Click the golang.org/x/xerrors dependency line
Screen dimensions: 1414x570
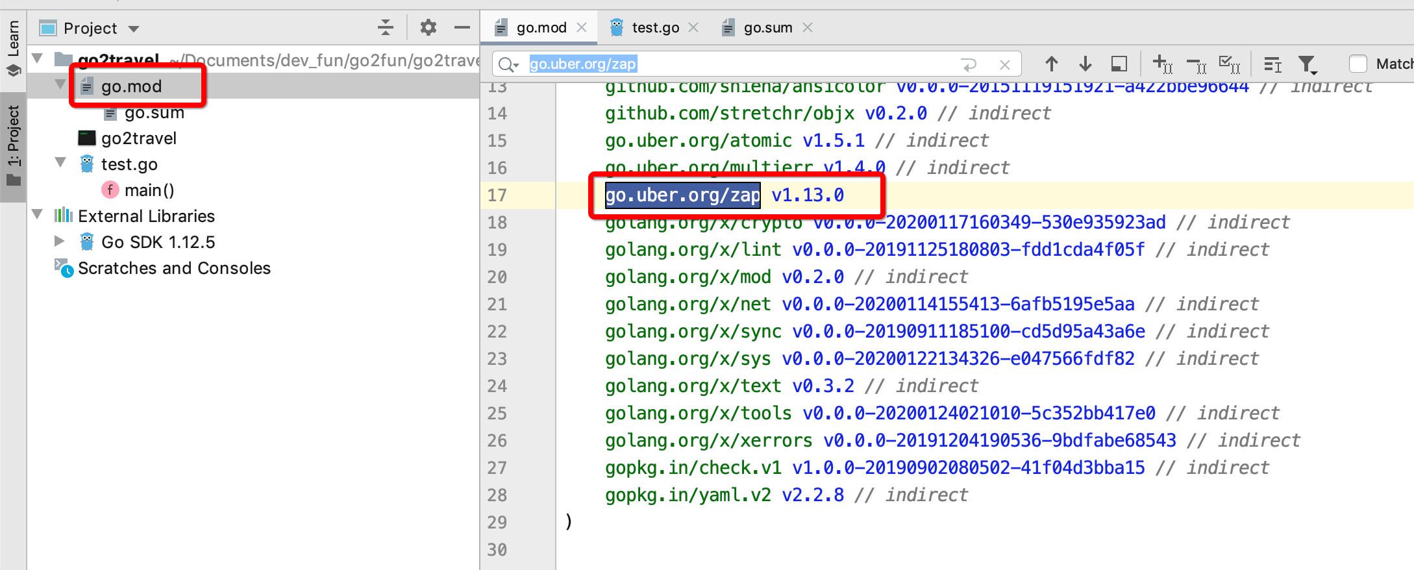click(952, 440)
